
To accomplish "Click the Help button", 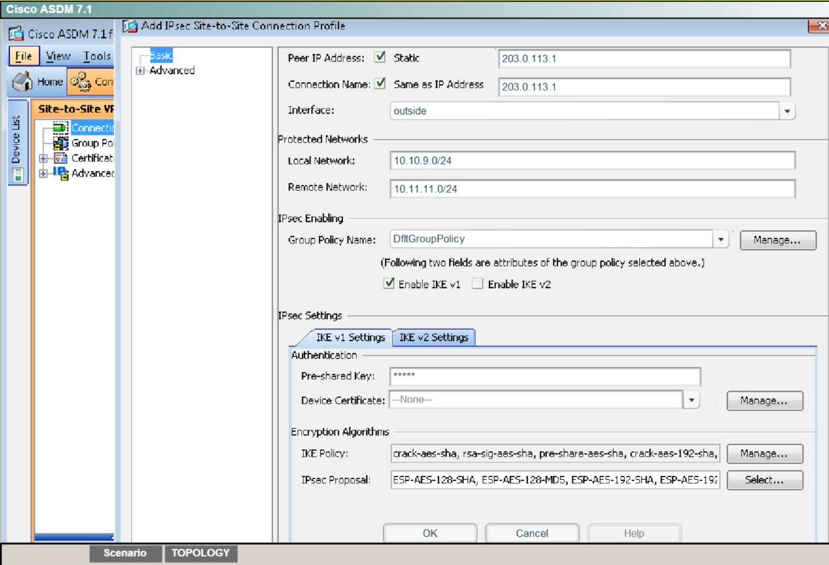I will tap(634, 533).
